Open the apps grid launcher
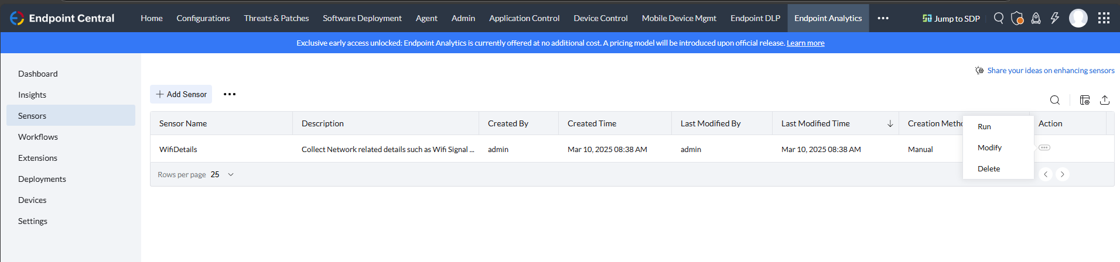 coord(1104,18)
